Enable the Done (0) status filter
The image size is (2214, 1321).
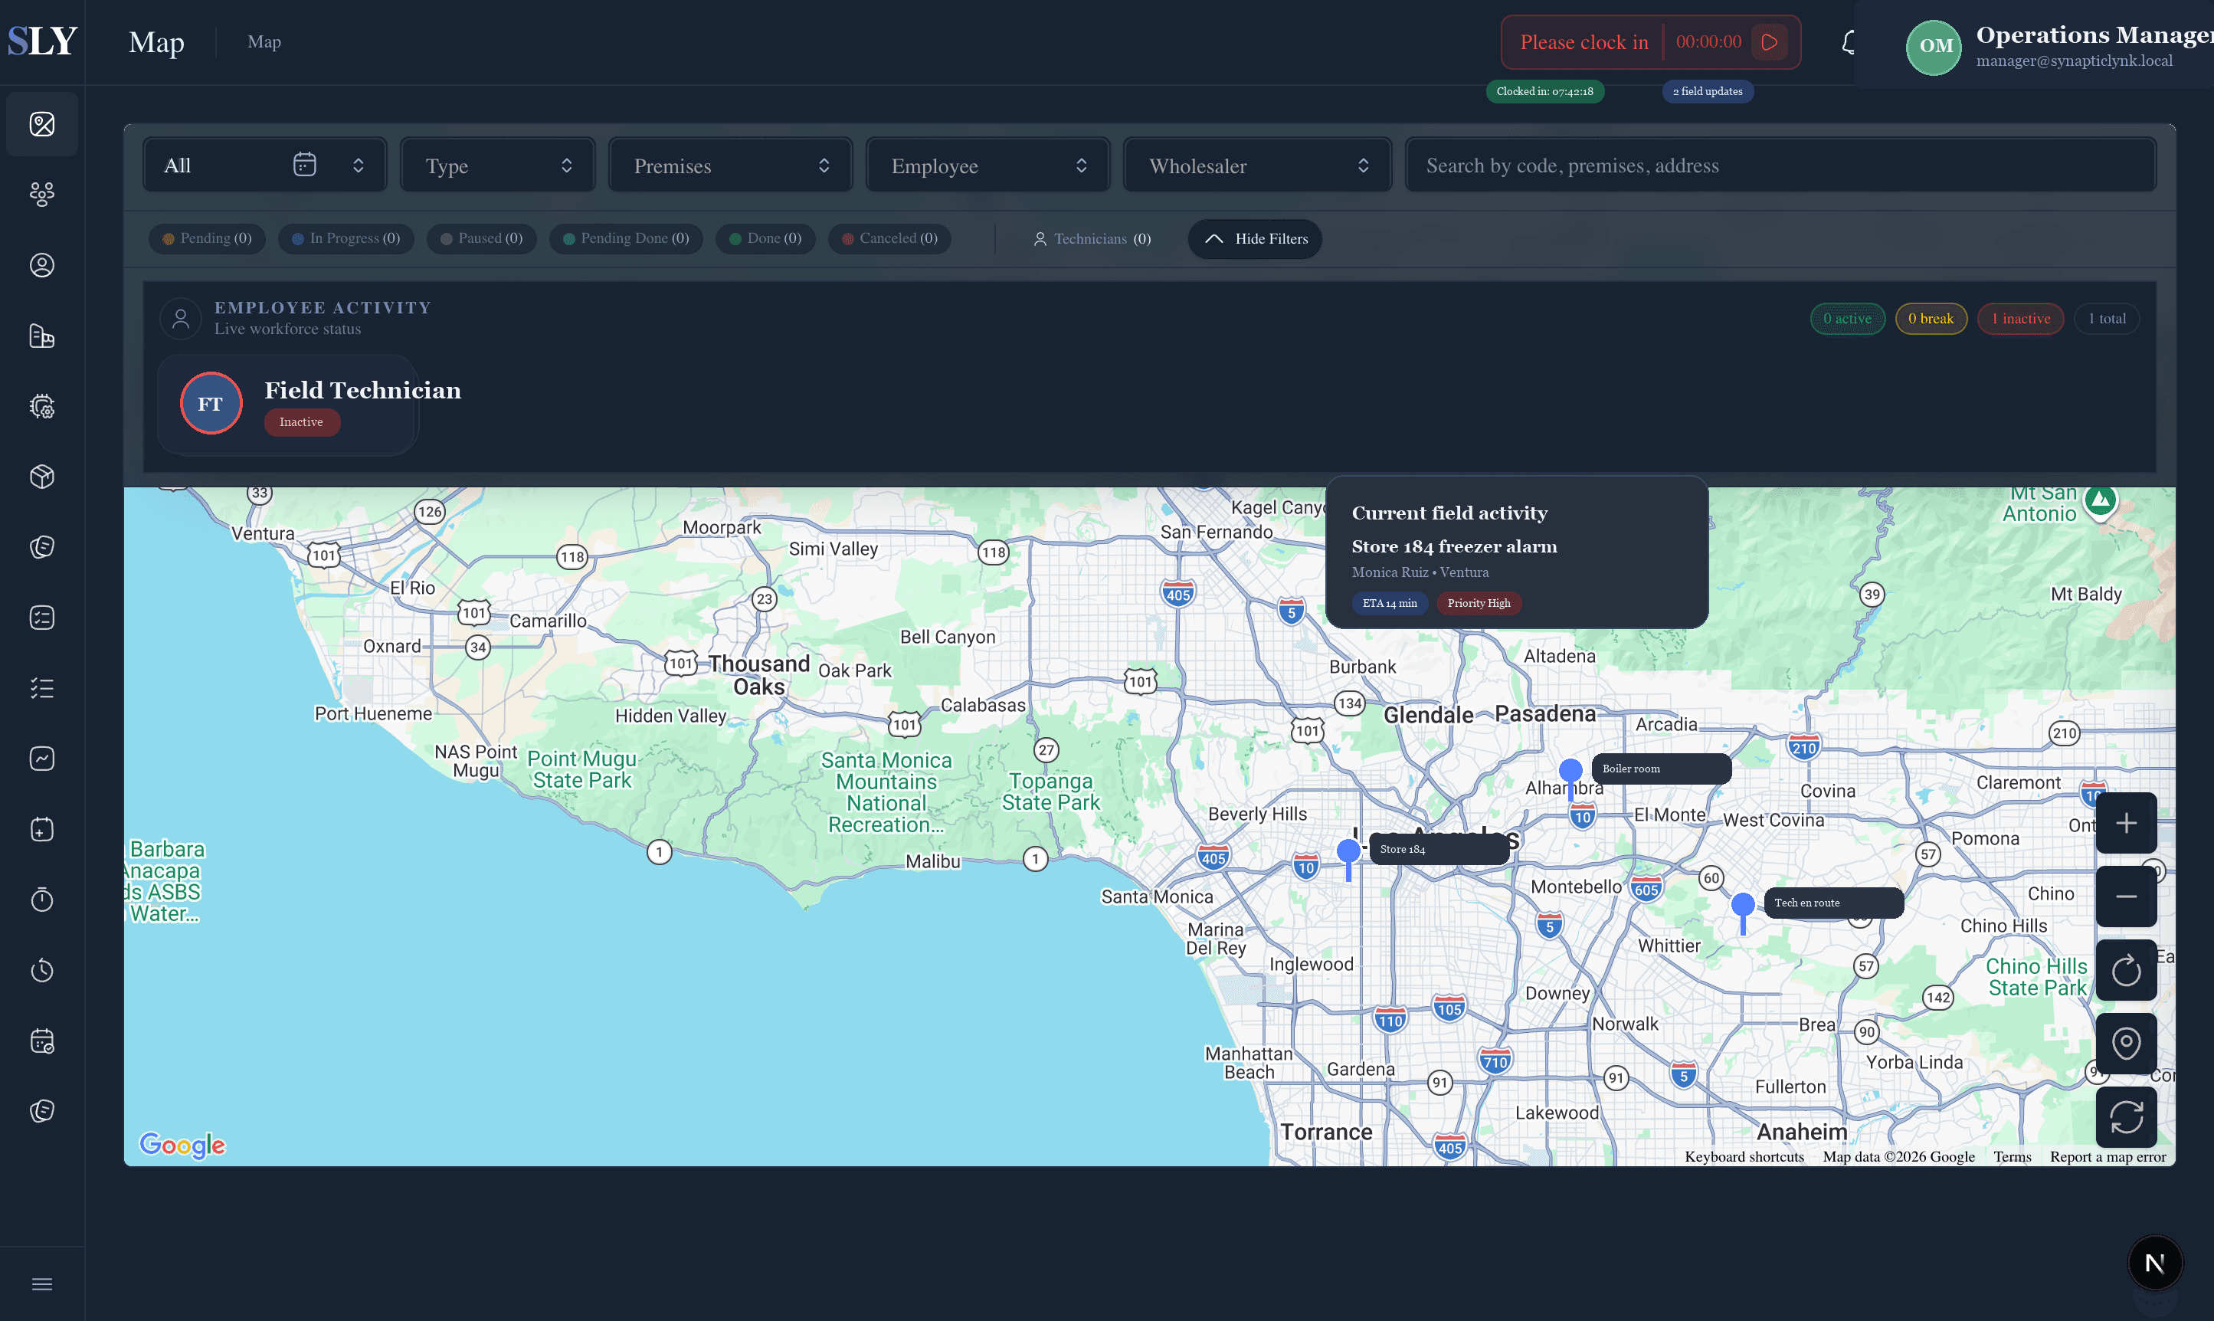click(765, 238)
